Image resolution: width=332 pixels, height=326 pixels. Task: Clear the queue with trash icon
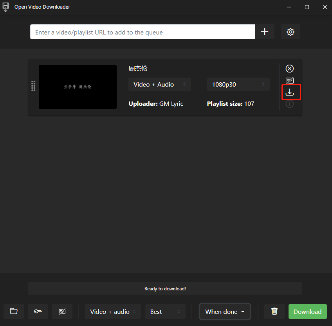[x=274, y=312]
